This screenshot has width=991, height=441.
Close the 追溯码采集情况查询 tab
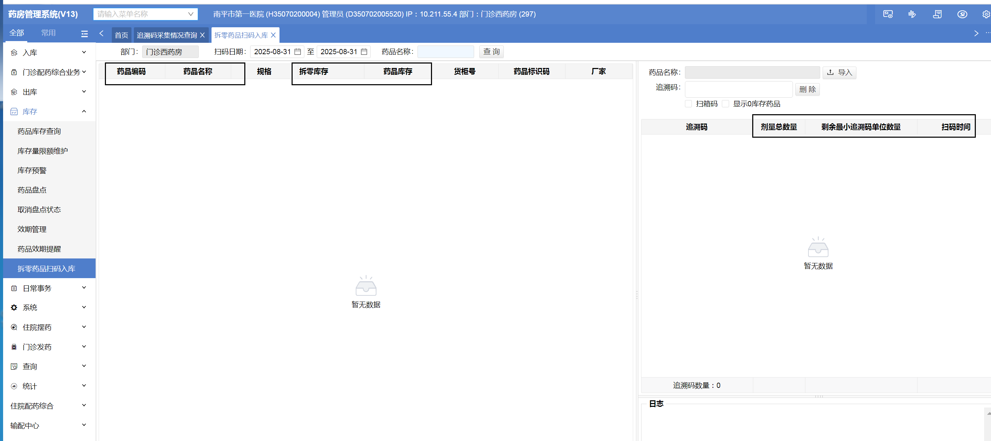point(202,35)
